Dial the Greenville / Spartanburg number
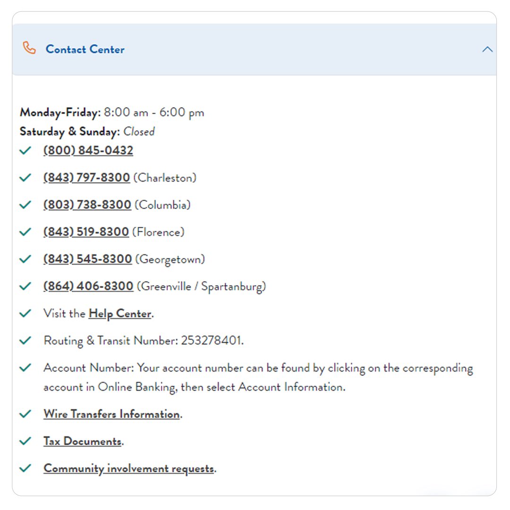 [87, 286]
